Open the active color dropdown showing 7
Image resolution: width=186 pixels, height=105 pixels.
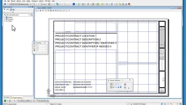[38, 4]
